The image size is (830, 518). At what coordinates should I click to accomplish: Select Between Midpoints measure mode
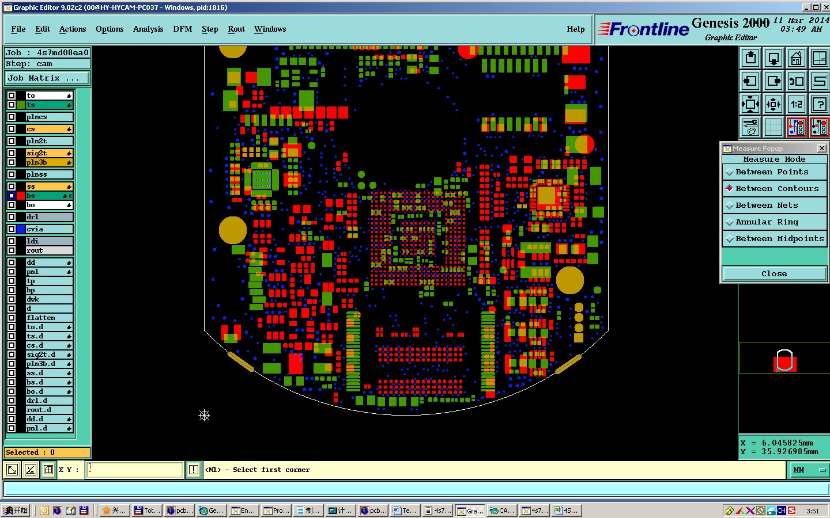pyautogui.click(x=774, y=239)
